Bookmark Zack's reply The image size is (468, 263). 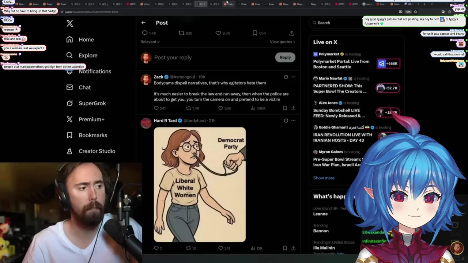pyautogui.click(x=285, y=108)
